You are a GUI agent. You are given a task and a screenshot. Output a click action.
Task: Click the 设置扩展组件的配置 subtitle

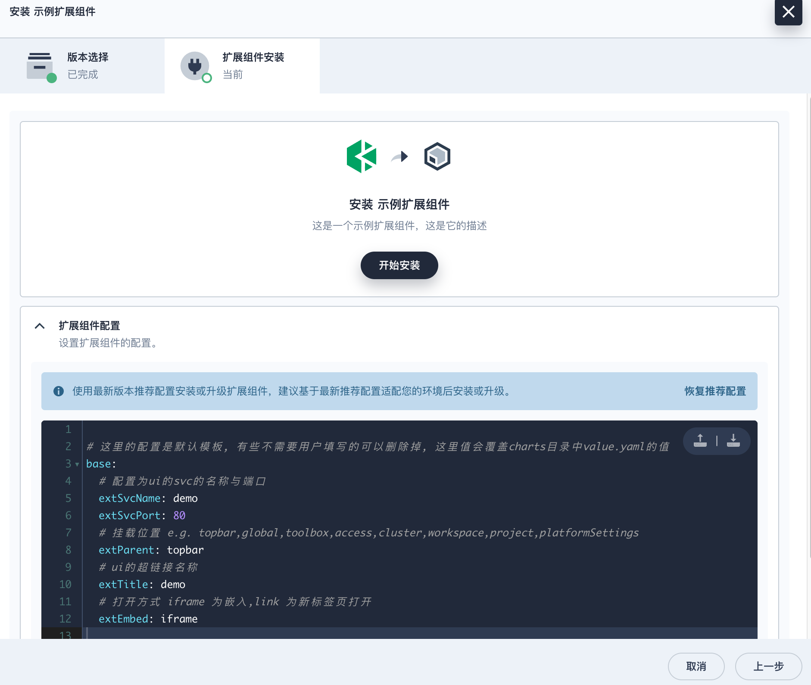108,343
